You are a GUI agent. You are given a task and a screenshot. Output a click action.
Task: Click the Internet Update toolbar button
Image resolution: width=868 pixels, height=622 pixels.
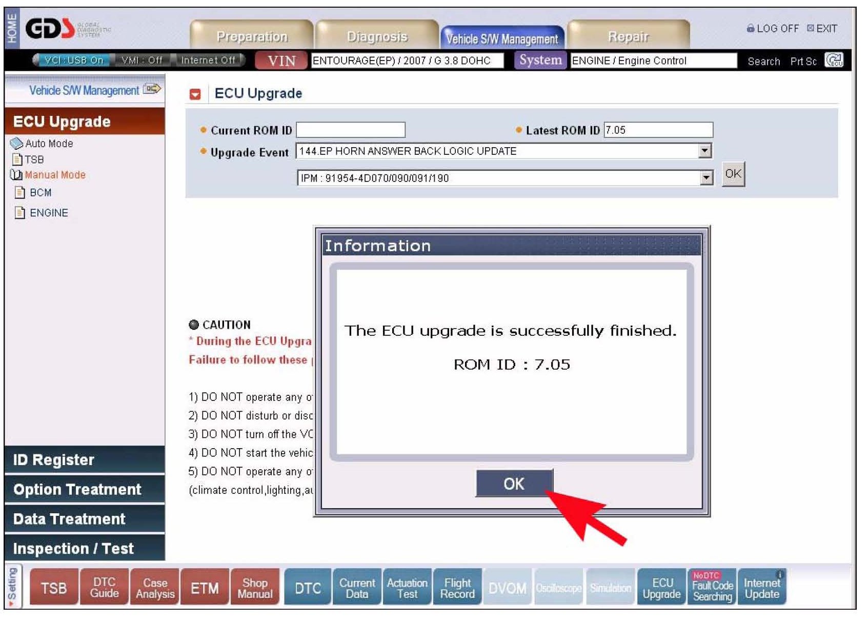[761, 588]
